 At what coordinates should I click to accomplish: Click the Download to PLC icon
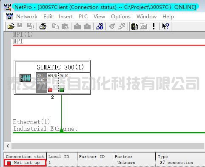pos(77,26)
